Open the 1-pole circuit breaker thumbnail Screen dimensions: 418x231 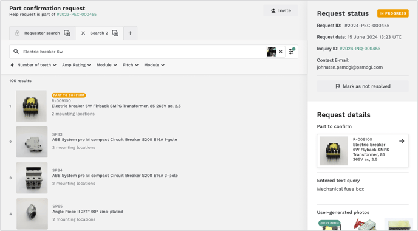[32, 142]
